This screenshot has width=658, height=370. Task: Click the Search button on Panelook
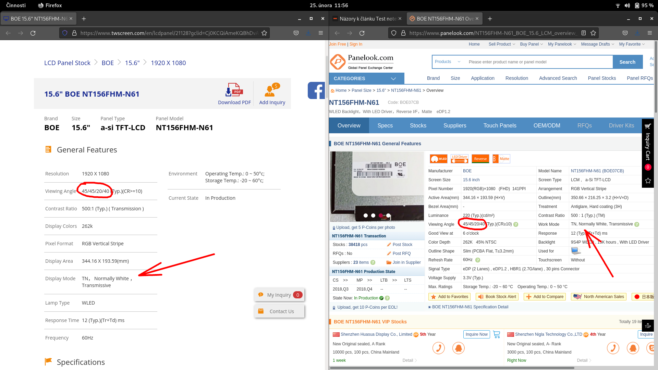click(x=627, y=62)
